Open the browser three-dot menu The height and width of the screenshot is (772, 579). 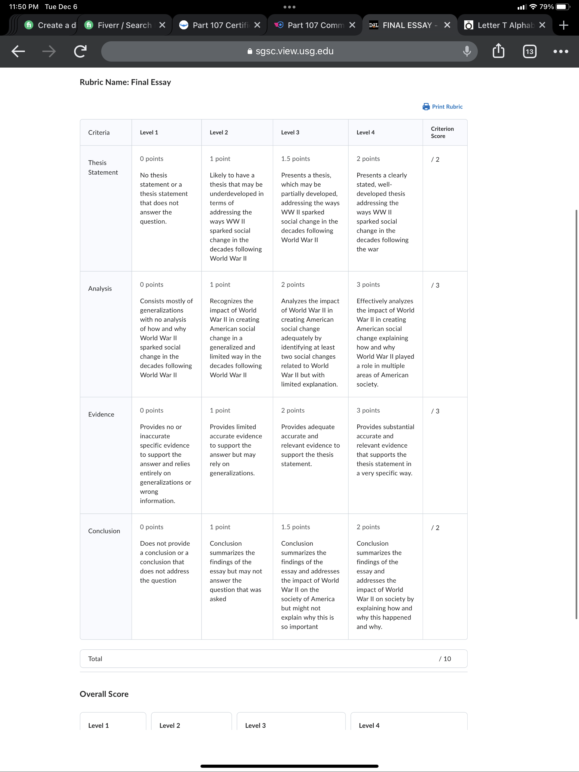click(x=561, y=51)
